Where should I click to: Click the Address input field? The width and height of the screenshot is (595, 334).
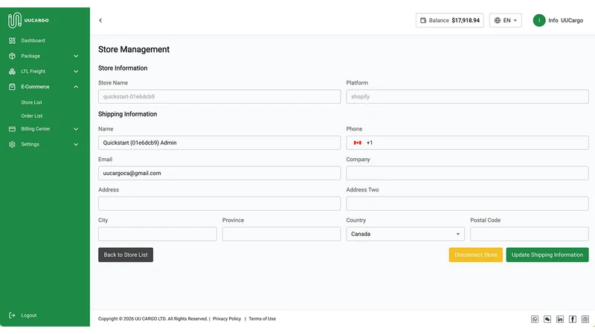click(x=219, y=203)
